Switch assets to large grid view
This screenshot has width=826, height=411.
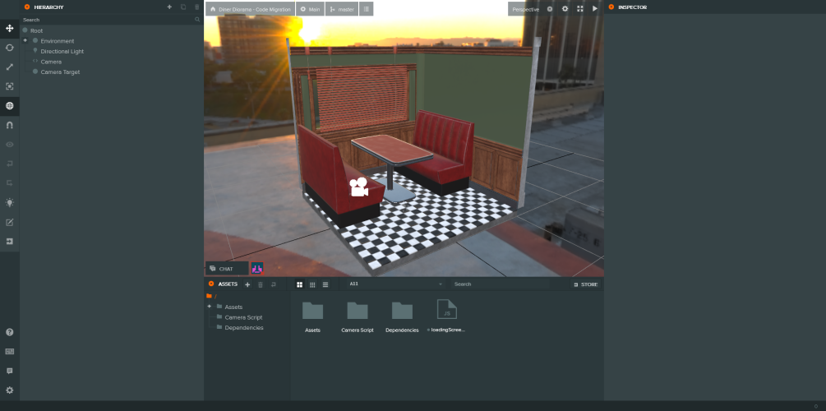point(299,284)
